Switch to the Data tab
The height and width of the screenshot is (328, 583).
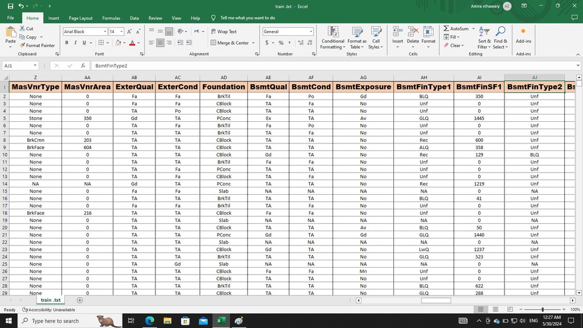click(134, 18)
